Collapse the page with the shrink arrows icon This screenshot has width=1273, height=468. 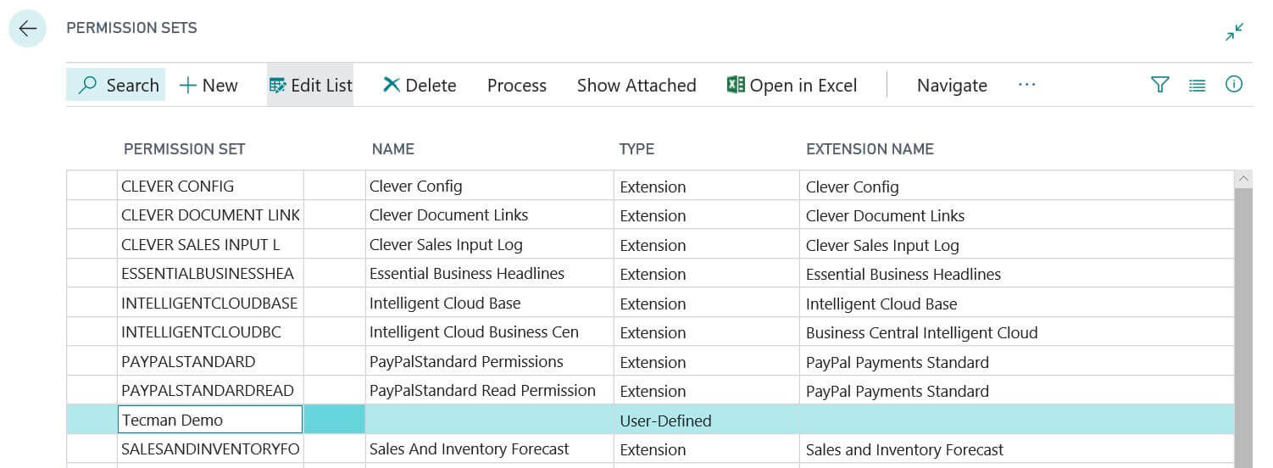pos(1234,32)
